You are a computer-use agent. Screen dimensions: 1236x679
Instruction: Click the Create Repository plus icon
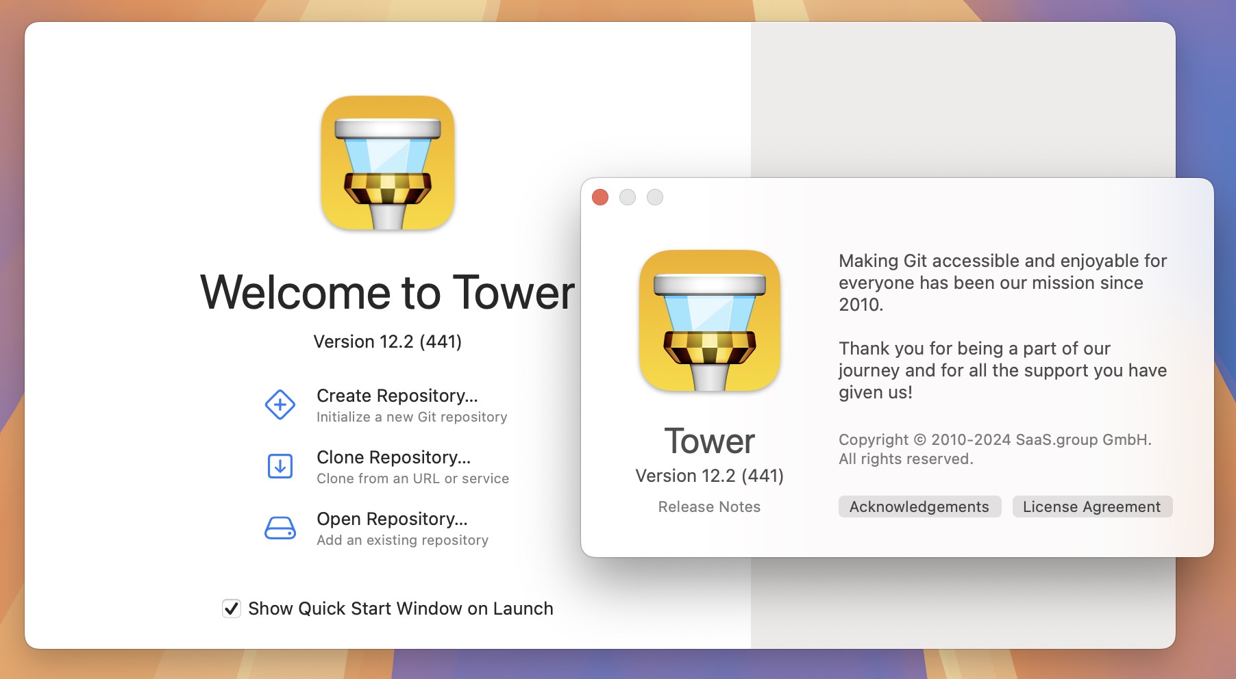(x=280, y=405)
